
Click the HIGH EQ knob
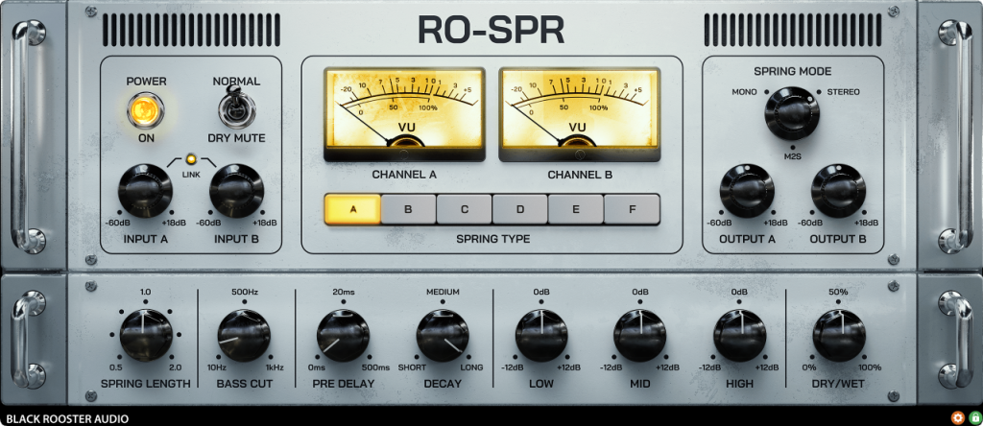740,335
